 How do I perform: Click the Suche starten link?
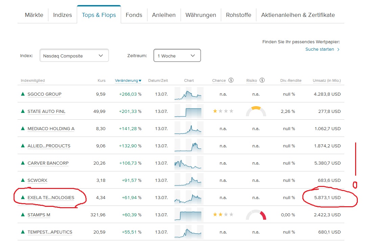(x=320, y=49)
